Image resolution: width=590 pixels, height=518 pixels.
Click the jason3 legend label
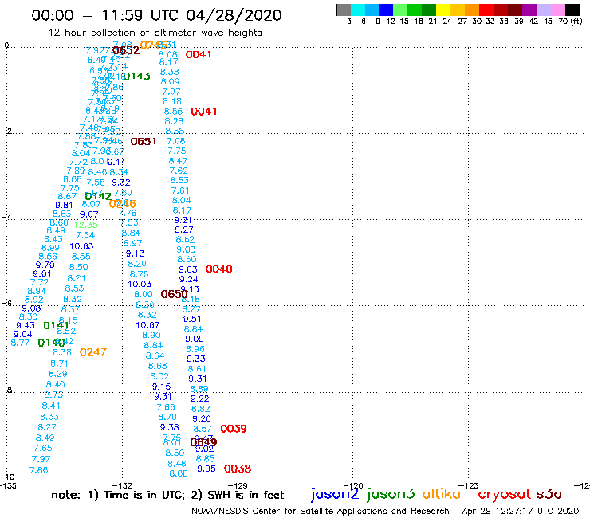[391, 494]
